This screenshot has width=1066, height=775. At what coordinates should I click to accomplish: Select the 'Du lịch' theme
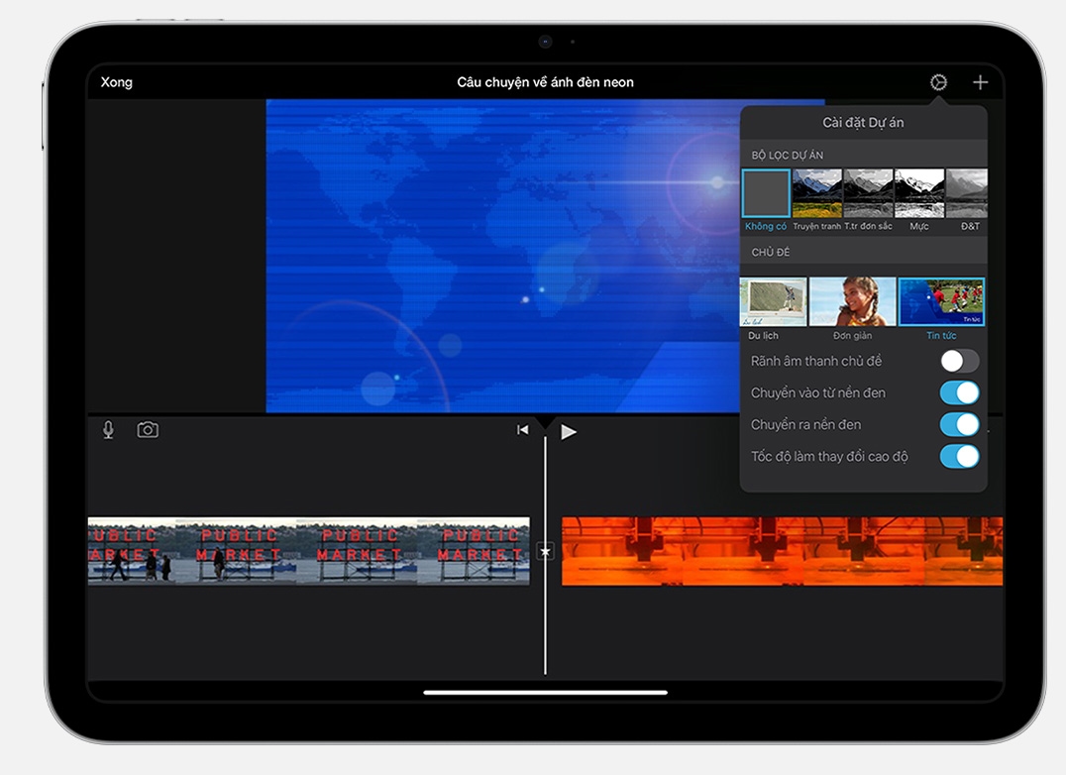click(773, 302)
